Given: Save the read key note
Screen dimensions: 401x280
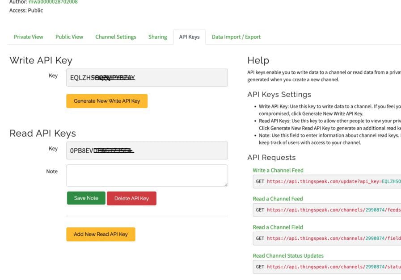Looking at the screenshot, I should pyautogui.click(x=86, y=198).
